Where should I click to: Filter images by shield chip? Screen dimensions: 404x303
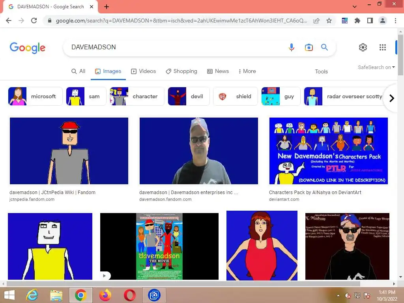[x=236, y=96]
